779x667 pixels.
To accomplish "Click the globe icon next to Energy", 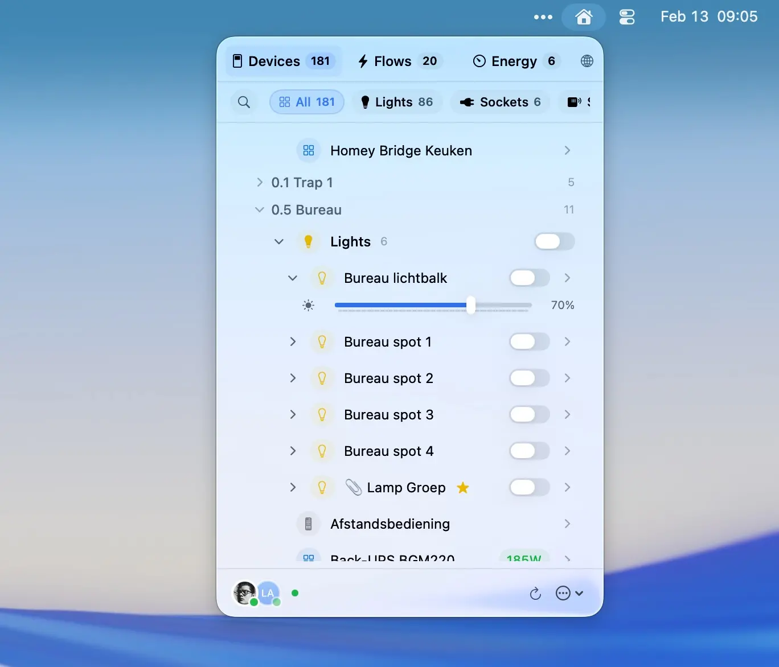I will coord(587,61).
